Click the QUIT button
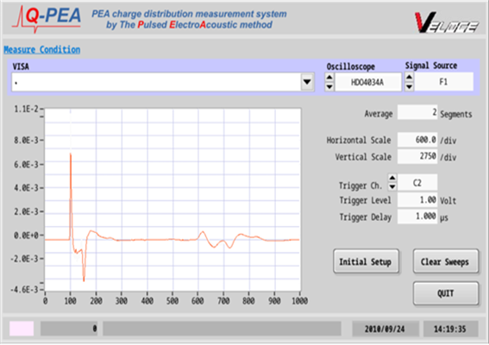This screenshot has height=345, width=489. (x=446, y=293)
